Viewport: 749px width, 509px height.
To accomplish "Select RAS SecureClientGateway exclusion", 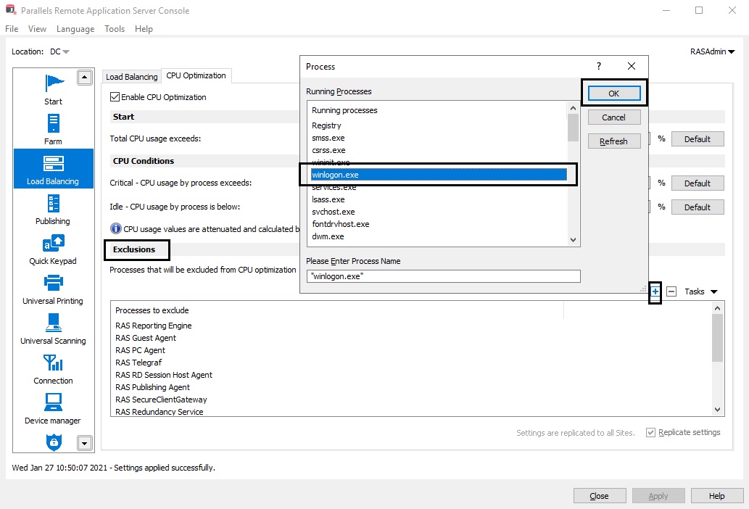I will tap(161, 400).
